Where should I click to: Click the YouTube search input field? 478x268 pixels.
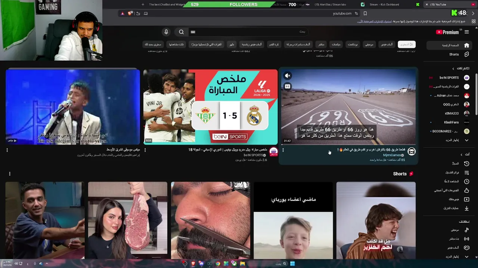tap(248, 32)
